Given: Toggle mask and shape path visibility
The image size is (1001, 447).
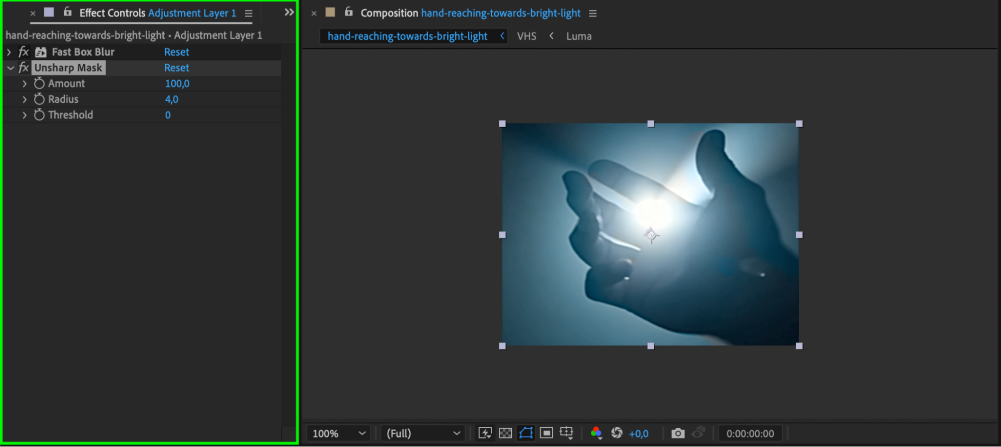Looking at the screenshot, I should point(526,433).
